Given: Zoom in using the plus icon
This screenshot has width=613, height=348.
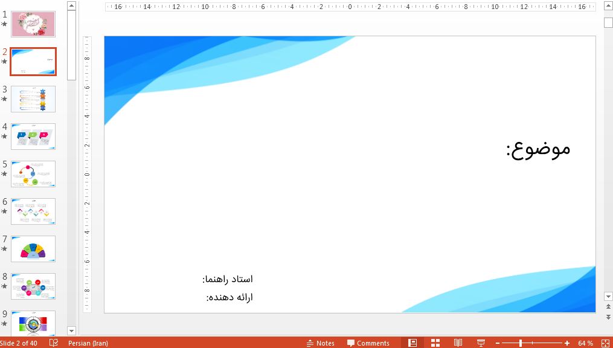Looking at the screenshot, I should pyautogui.click(x=566, y=343).
